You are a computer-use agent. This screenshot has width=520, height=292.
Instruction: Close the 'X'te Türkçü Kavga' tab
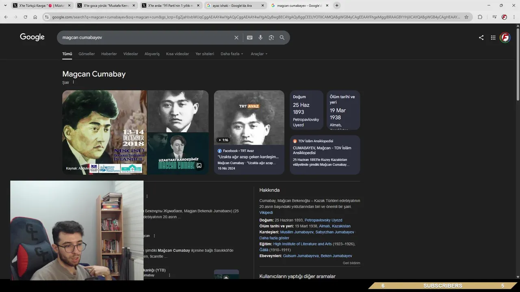(x=69, y=5)
